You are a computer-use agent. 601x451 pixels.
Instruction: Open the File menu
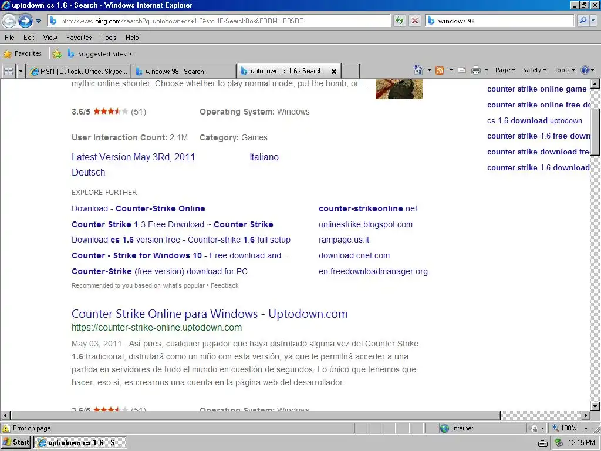[9, 38]
